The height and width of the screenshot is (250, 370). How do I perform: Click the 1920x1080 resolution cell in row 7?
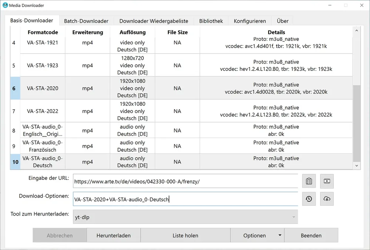tap(132, 111)
